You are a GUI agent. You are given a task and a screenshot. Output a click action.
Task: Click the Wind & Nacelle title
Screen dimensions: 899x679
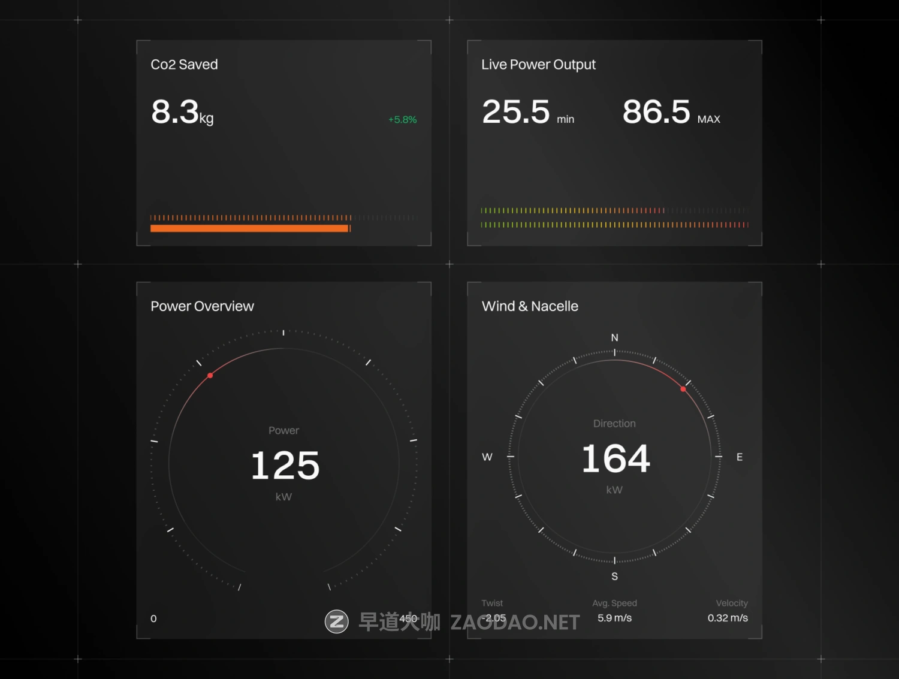pos(530,306)
